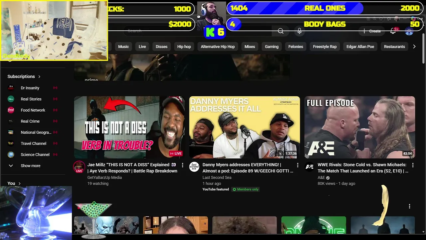Go to GetYaBarzUp Media channel name

(105, 178)
